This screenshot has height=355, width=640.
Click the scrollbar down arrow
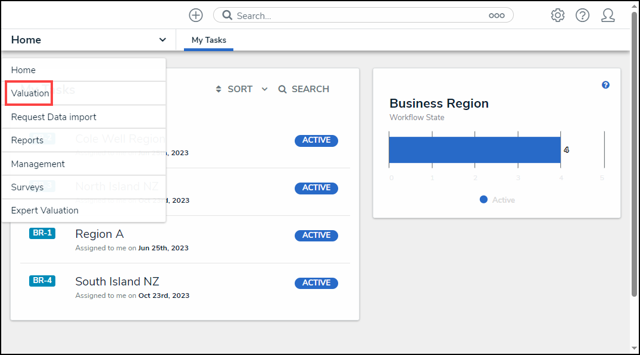pyautogui.click(x=634, y=348)
